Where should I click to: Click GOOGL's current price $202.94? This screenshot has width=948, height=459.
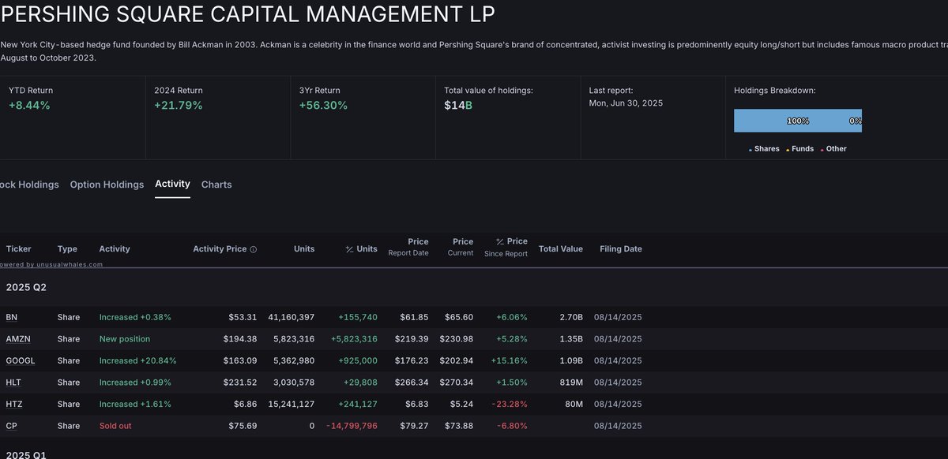click(x=457, y=360)
